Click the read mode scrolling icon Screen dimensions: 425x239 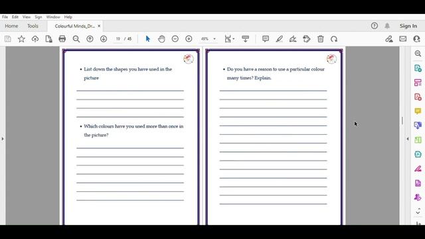245,39
